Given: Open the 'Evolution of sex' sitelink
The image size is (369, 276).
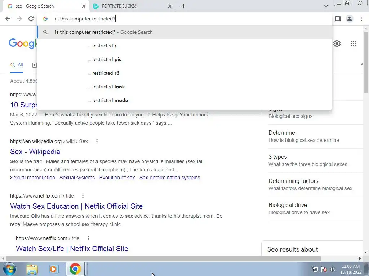Looking at the screenshot, I should pos(117,178).
